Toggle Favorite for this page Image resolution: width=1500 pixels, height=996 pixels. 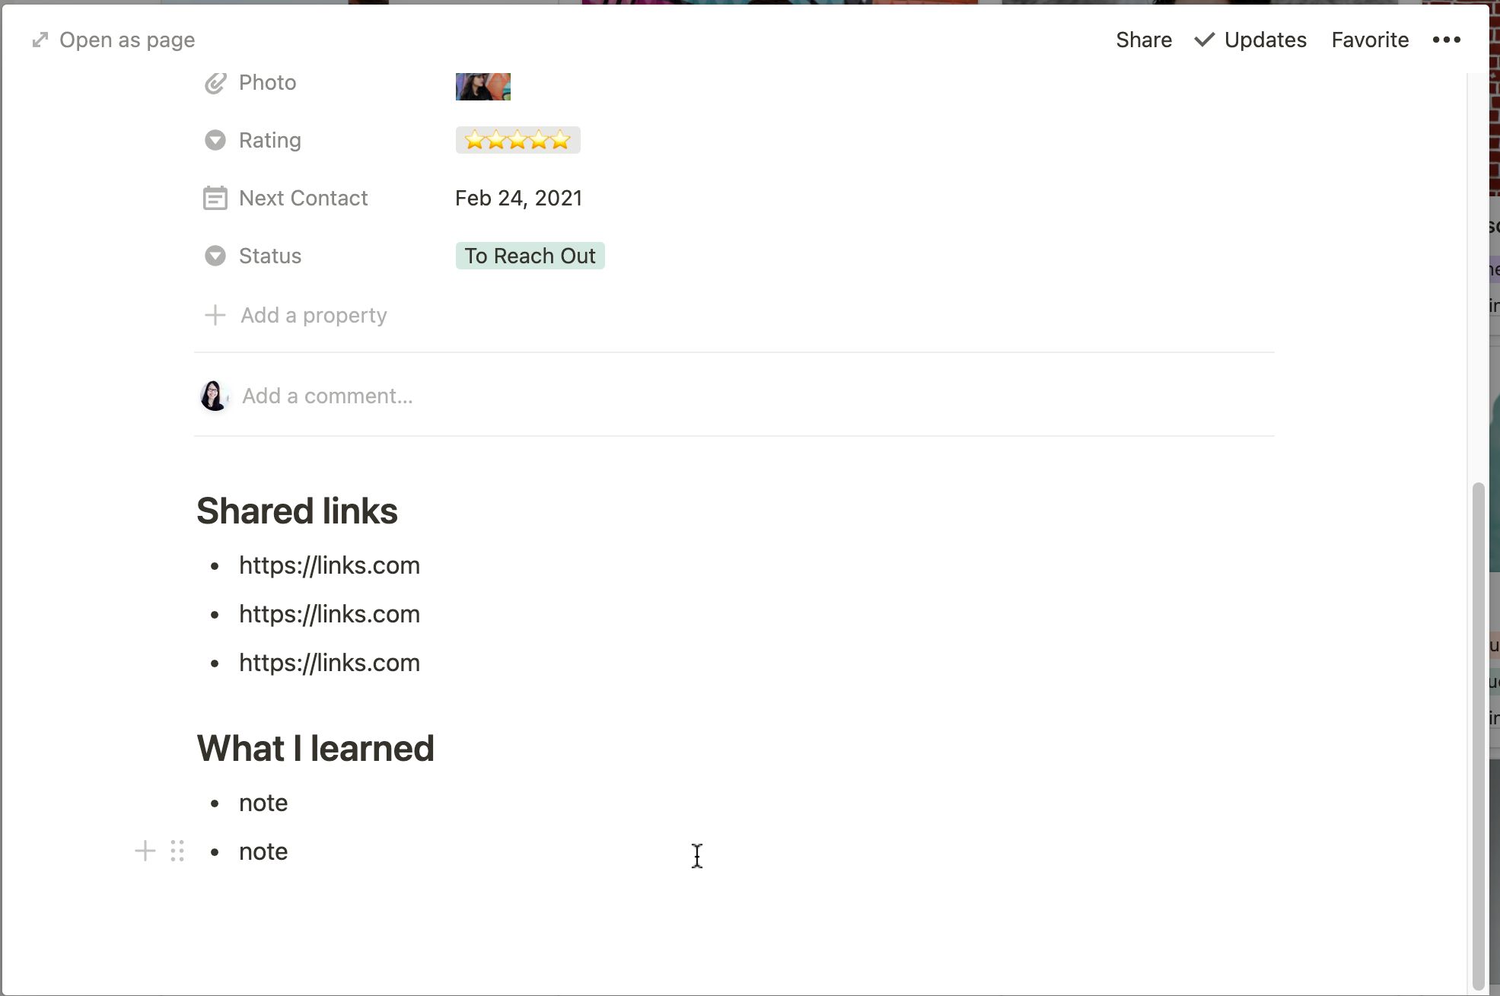click(x=1369, y=40)
